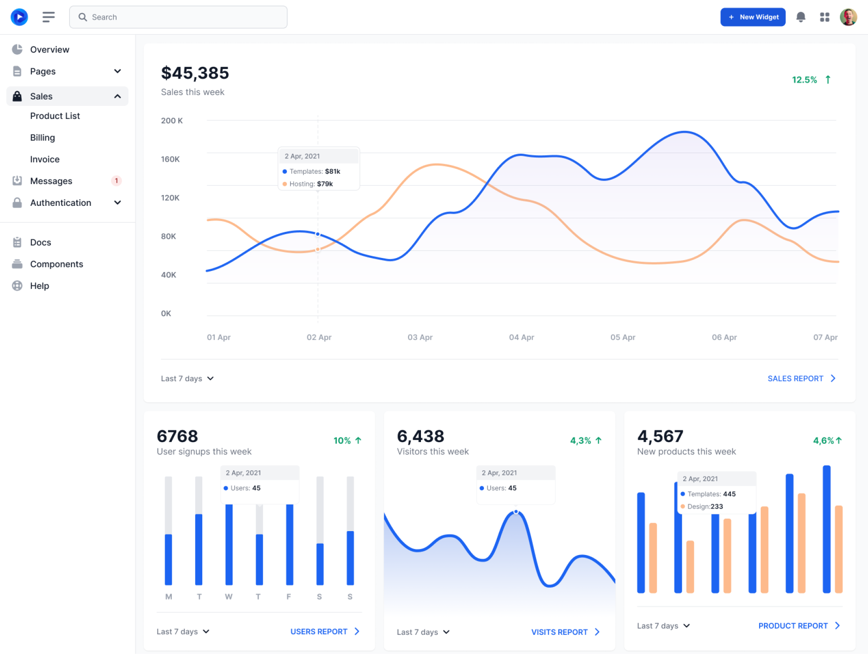
Task: Click the notifications bell icon
Action: 801,17
